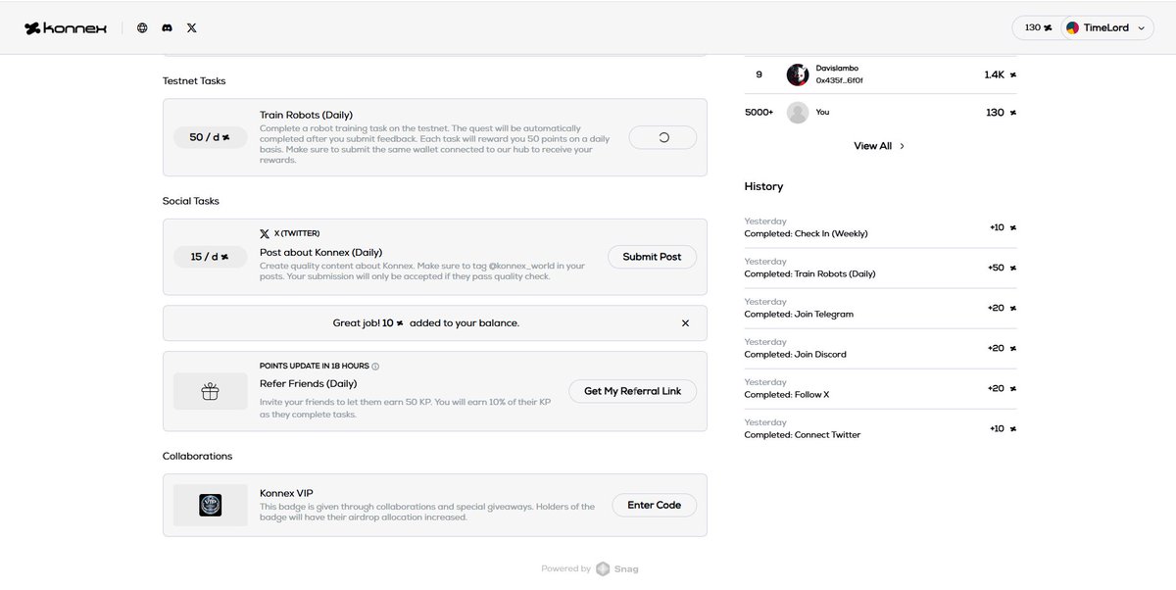Click the +50 points history value
Viewport: 1176px width, 590px height.
(x=996, y=268)
